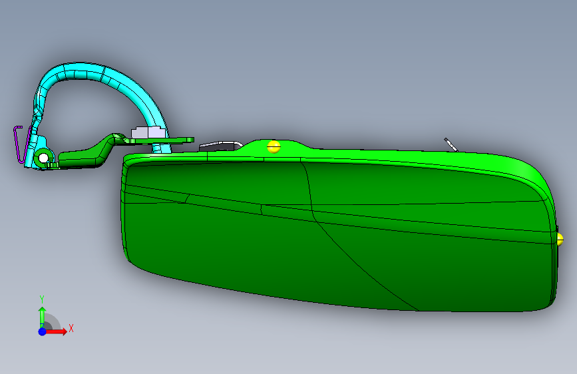Select the yellow sphere on top of the green housing
Viewport: 577px width, 374px height.
click(274, 146)
